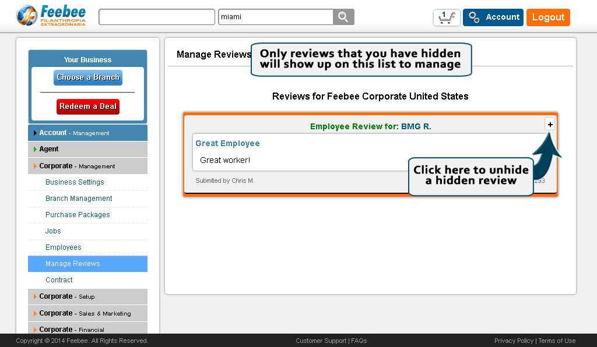Open the Privacy Policy link

514,341
